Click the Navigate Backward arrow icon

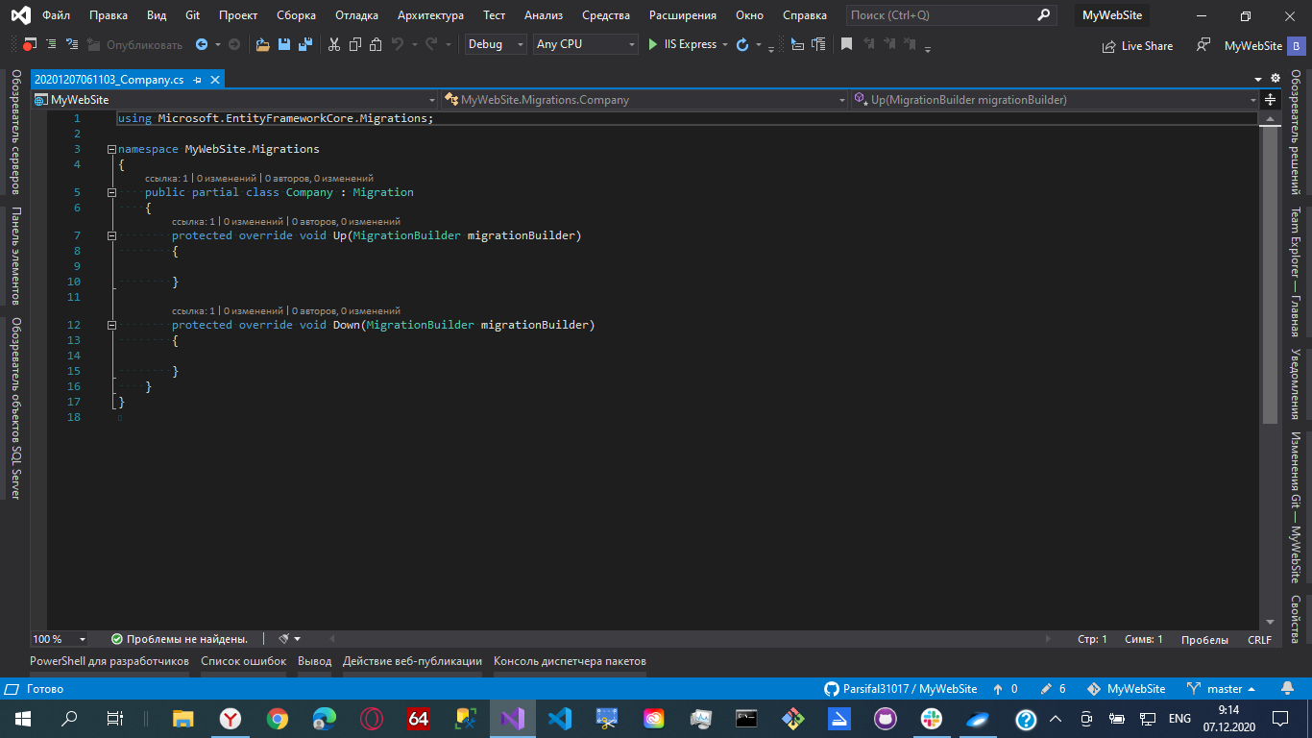pyautogui.click(x=202, y=44)
